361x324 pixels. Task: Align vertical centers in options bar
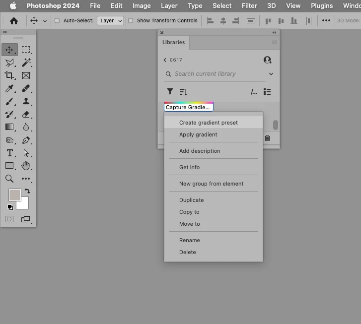(x=281, y=21)
